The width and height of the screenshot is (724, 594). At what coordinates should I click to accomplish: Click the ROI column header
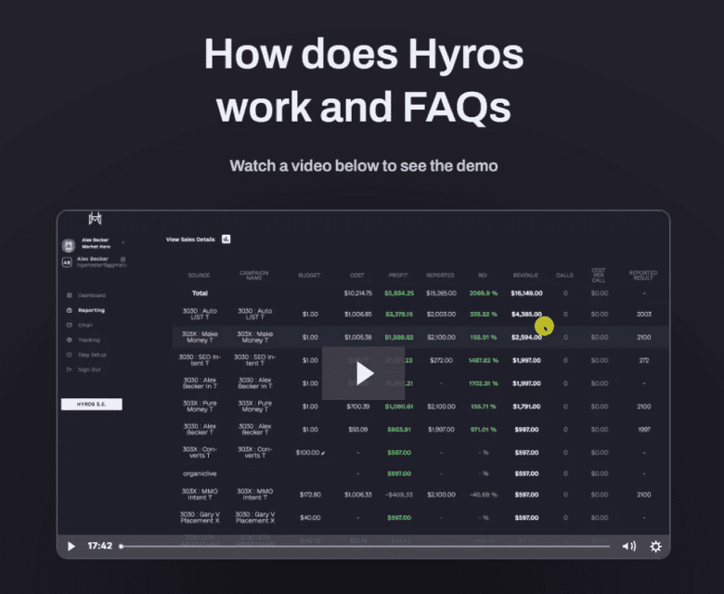click(x=483, y=276)
